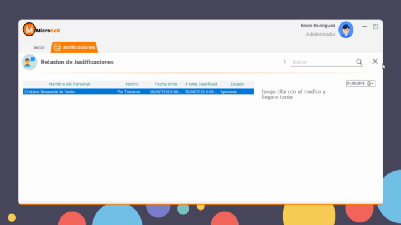Sort by Fecha Emis column header

[165, 84]
